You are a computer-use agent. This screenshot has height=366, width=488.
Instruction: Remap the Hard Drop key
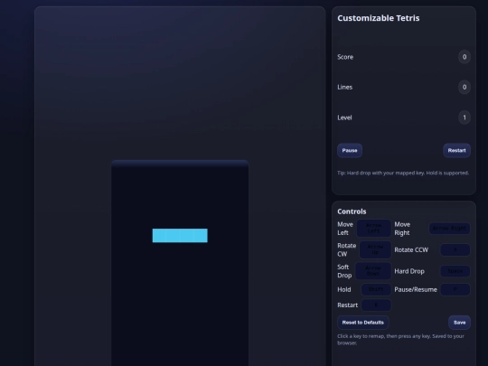(x=455, y=271)
